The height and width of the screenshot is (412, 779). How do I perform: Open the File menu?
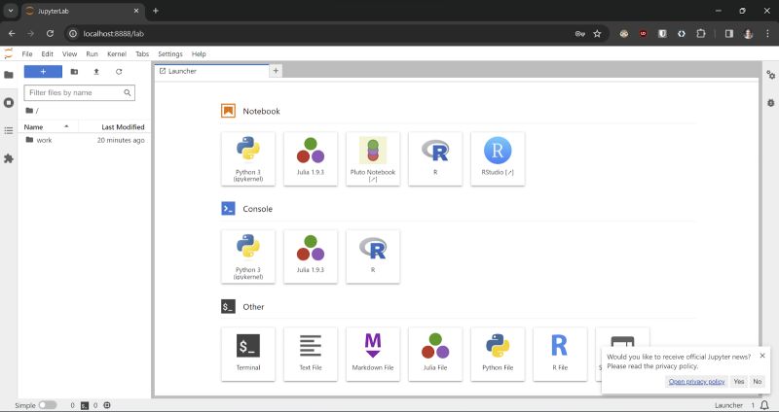(27, 54)
